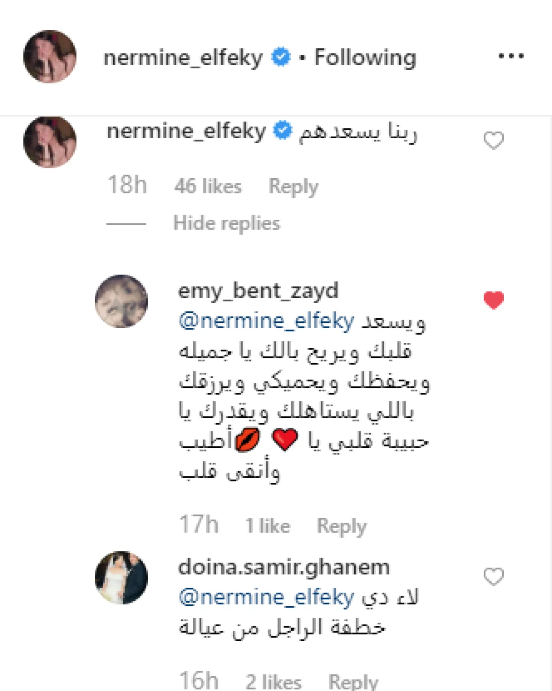Click the blue verified badge in the post header
The width and height of the screenshot is (552, 691).
[x=281, y=57]
